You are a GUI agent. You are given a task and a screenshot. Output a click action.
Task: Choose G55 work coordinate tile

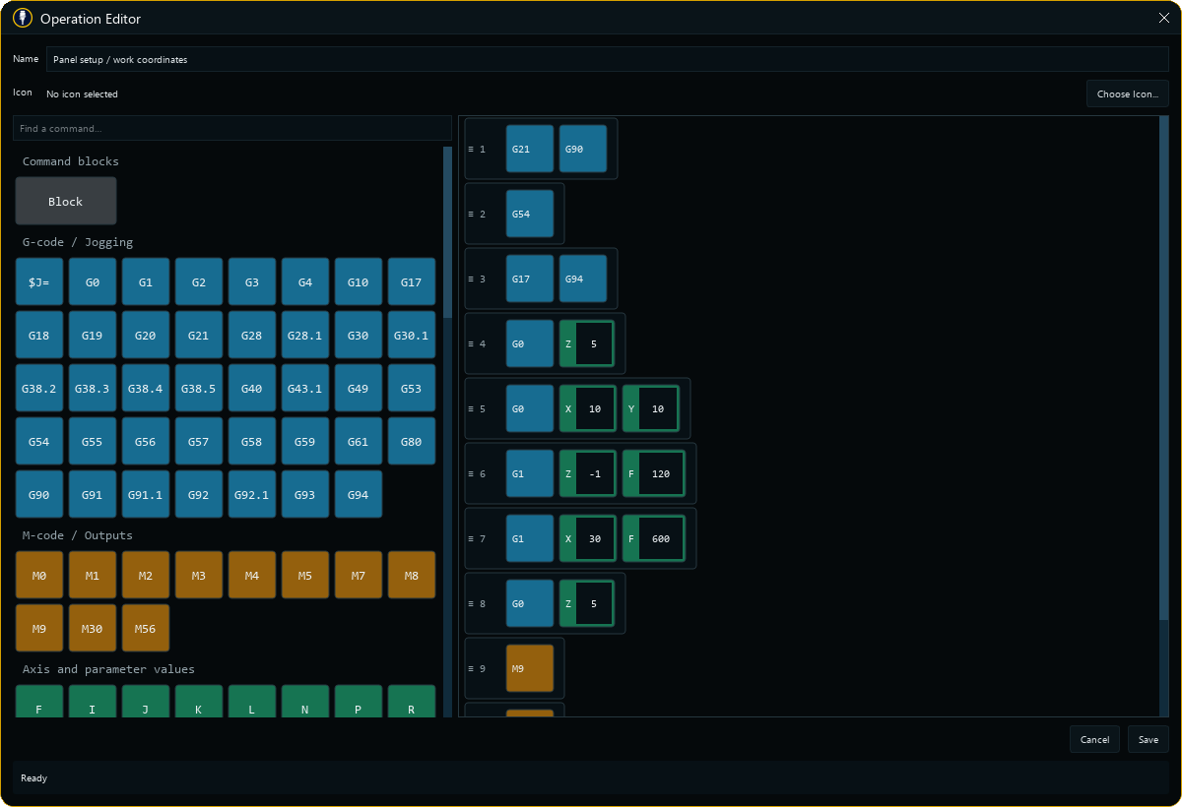[93, 442]
